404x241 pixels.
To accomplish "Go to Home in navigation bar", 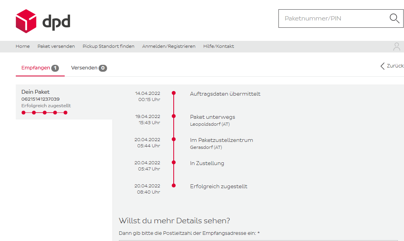I will coord(23,46).
